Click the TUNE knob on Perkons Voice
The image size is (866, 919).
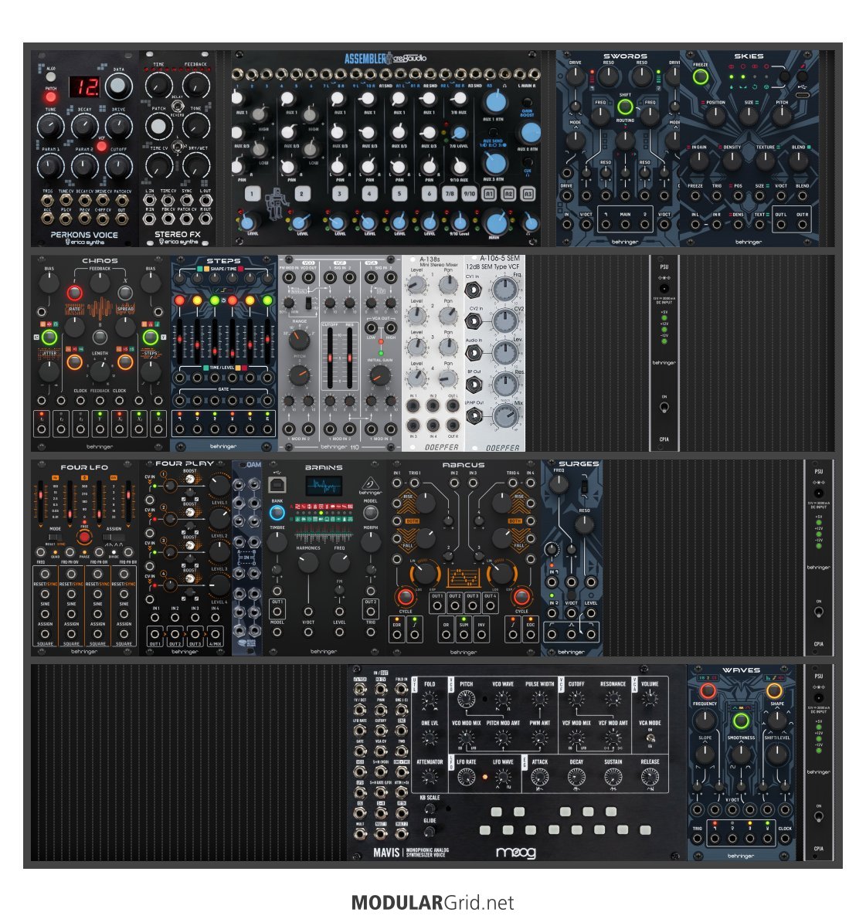click(50, 126)
